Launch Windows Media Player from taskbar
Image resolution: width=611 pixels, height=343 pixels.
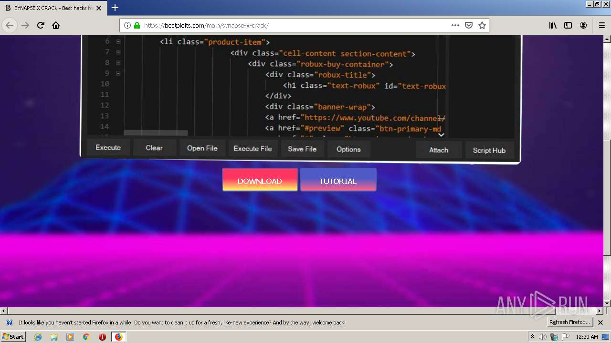pos(70,337)
